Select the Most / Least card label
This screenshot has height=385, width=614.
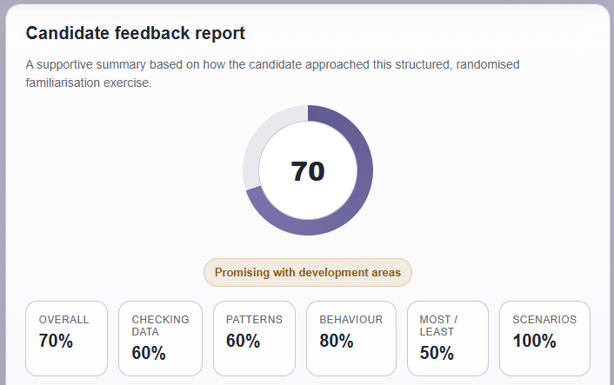[x=435, y=325]
